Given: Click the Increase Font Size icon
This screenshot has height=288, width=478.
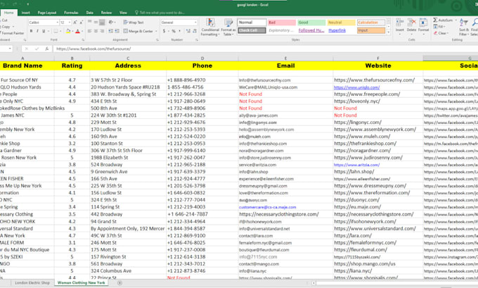Looking at the screenshot, I should (x=75, y=23).
